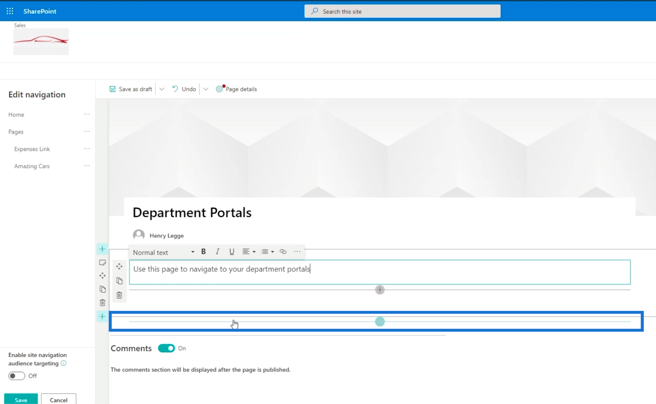This screenshot has width=656, height=404.
Task: Open the ellipsis menu for Expenses Link
Action: 87,149
